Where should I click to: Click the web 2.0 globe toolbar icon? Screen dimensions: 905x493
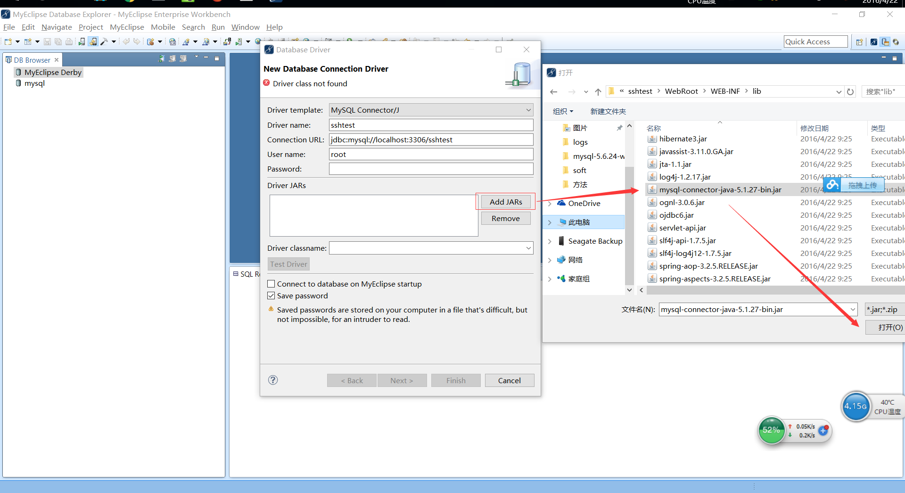click(x=173, y=42)
